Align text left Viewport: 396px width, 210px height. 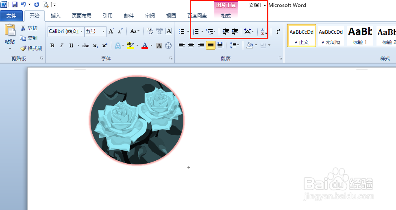point(182,45)
